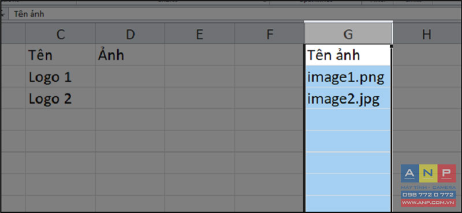Select column H header
The width and height of the screenshot is (462, 213).
point(427,34)
